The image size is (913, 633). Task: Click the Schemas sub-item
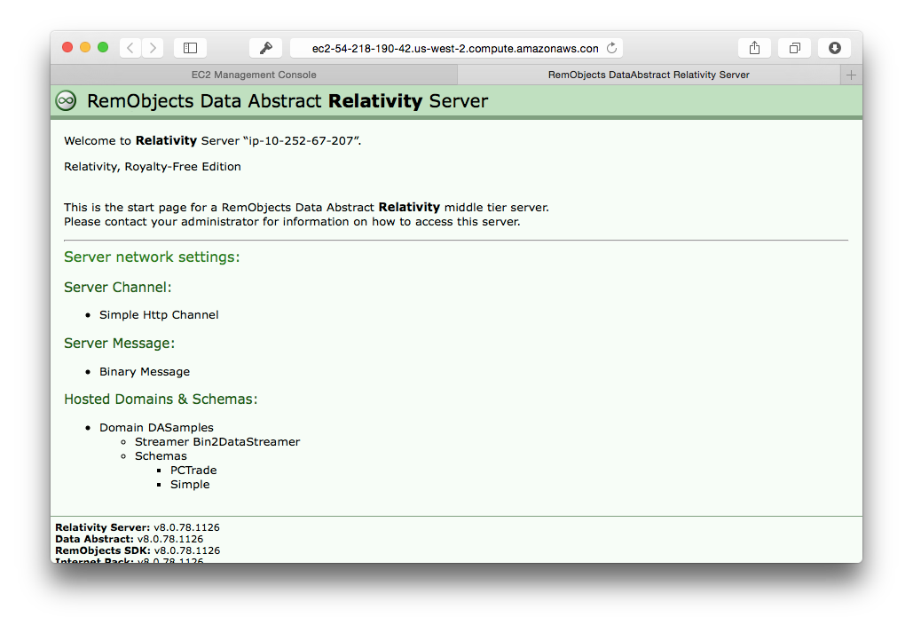pos(161,455)
